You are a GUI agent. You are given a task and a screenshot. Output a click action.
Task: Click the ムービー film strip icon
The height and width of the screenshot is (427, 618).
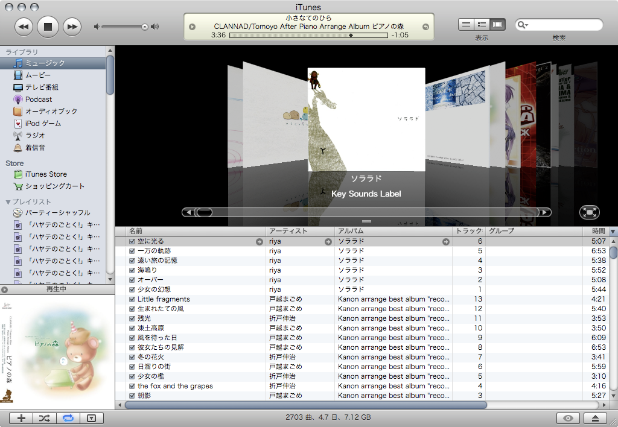click(18, 75)
